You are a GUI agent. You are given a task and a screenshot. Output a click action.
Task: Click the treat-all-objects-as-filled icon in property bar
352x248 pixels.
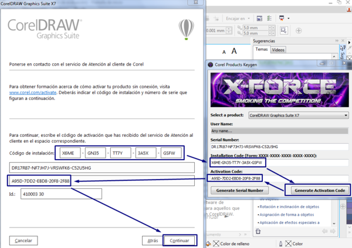click(283, 30)
